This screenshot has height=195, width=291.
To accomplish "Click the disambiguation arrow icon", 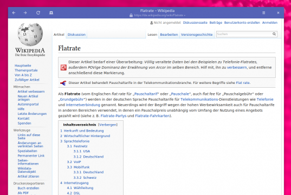I will point(63,83).
